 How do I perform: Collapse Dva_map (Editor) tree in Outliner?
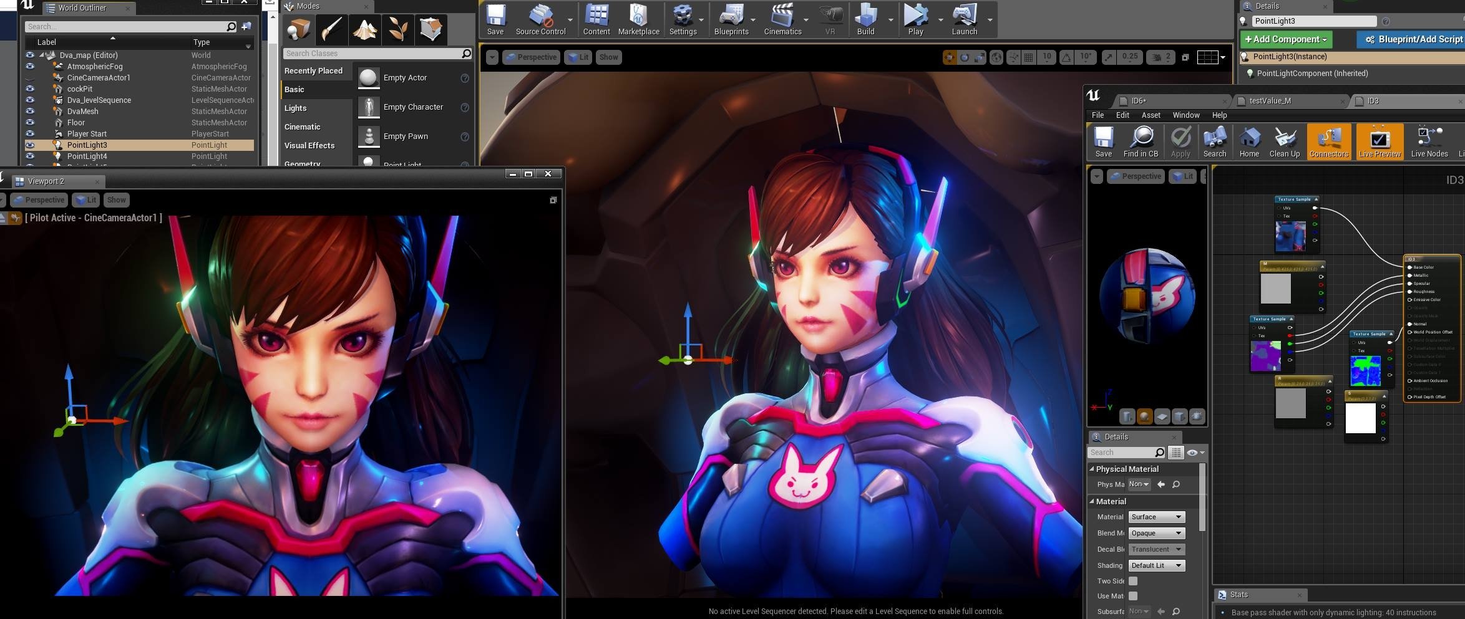click(41, 55)
